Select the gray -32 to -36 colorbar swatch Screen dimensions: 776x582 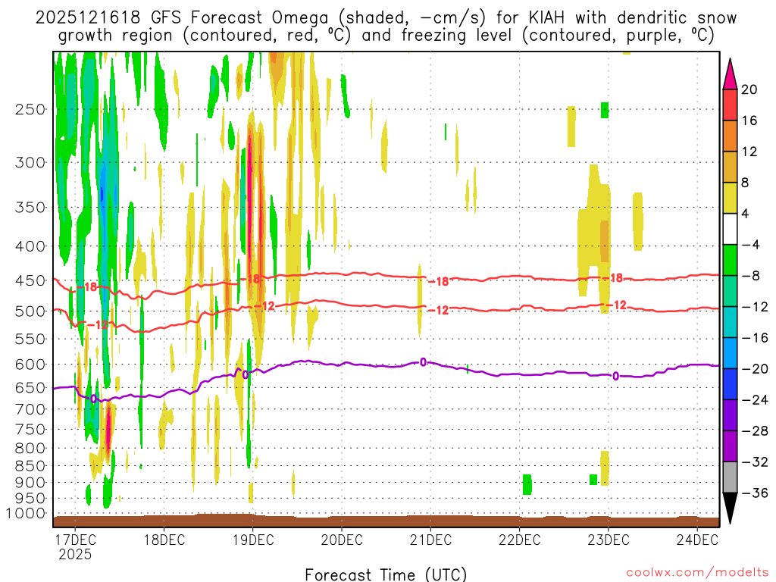pos(730,477)
